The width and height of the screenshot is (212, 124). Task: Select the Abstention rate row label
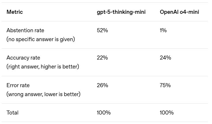(x=25, y=30)
